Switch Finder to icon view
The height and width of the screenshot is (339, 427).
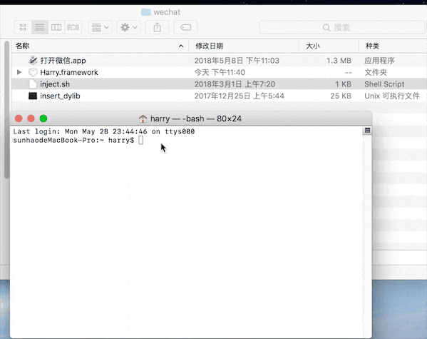tap(23, 27)
